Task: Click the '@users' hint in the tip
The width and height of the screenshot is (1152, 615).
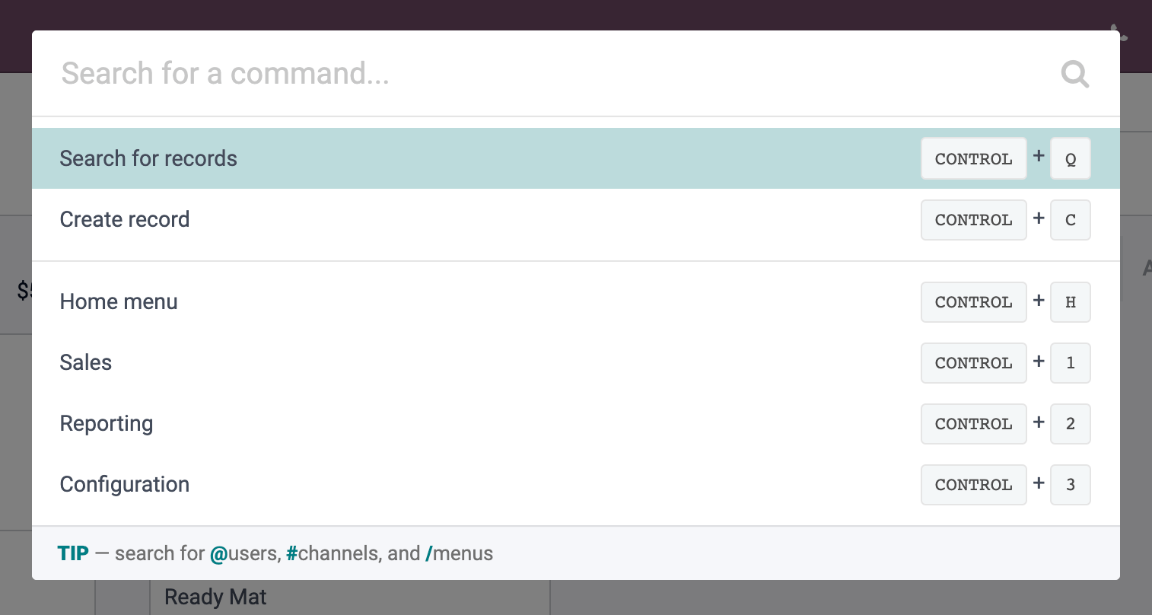Action: click(244, 553)
